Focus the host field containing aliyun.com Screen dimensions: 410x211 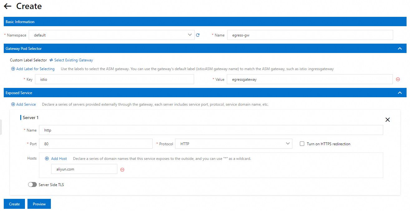click(x=84, y=169)
